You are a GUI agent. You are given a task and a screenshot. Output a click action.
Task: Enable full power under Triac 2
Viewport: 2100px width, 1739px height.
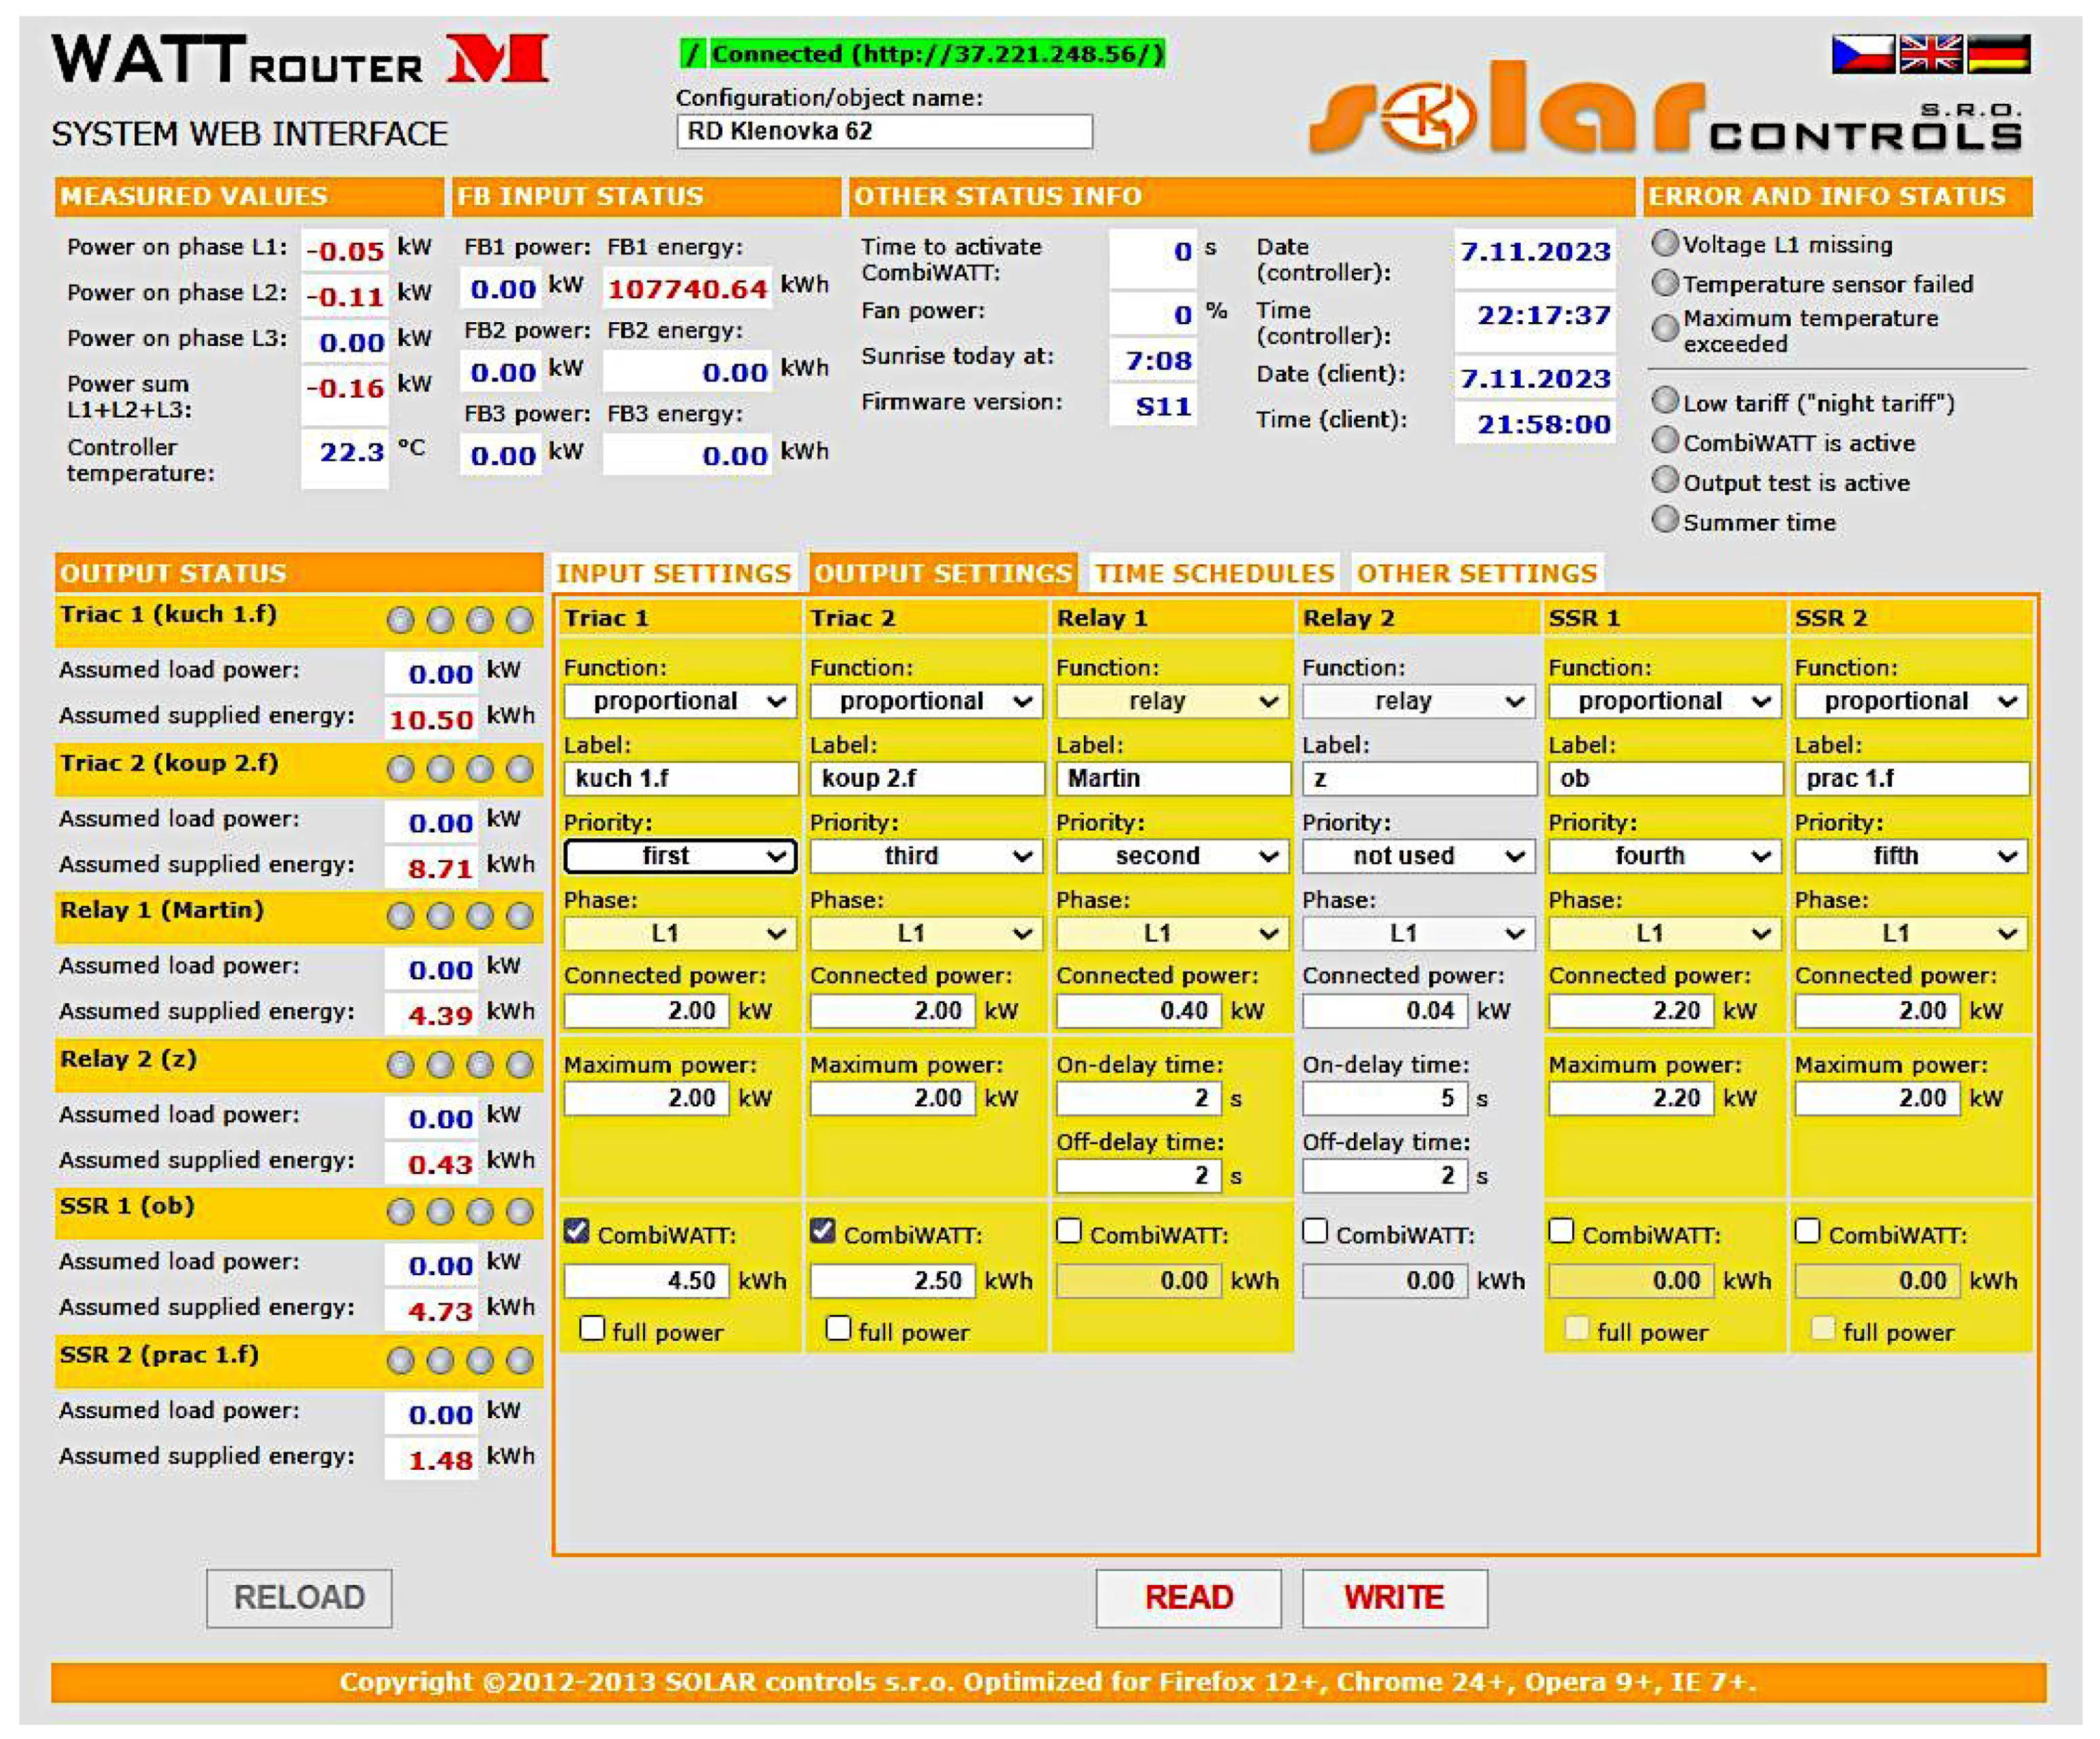pos(838,1328)
